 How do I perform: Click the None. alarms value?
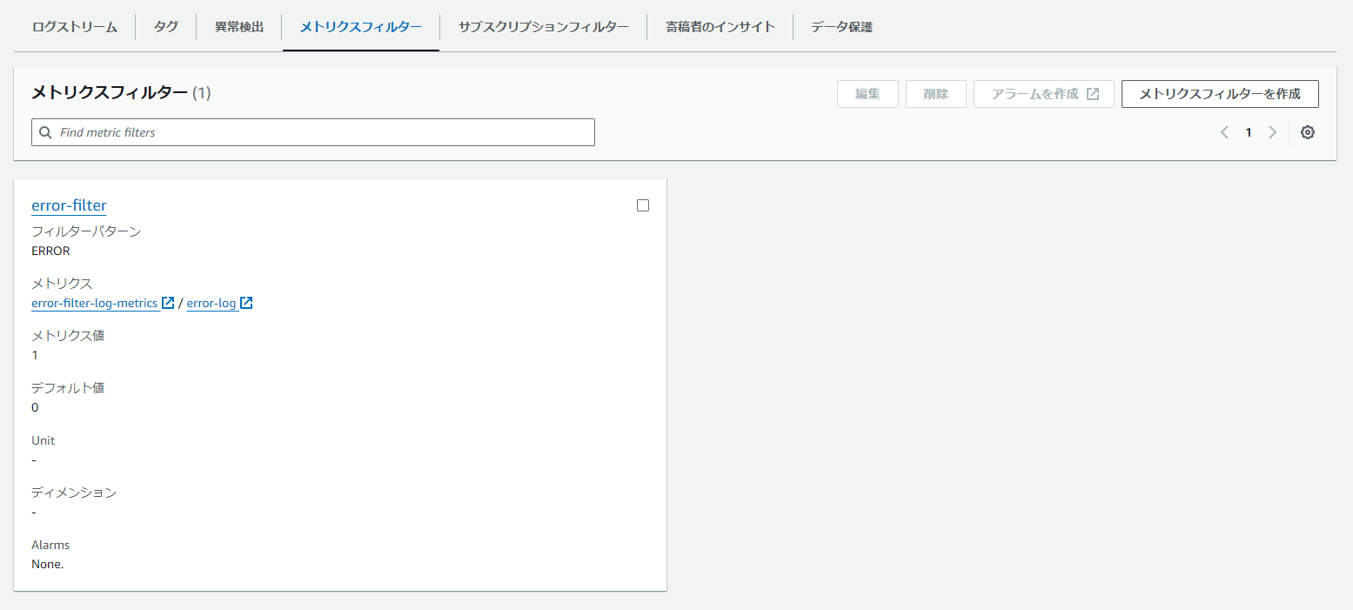[48, 564]
